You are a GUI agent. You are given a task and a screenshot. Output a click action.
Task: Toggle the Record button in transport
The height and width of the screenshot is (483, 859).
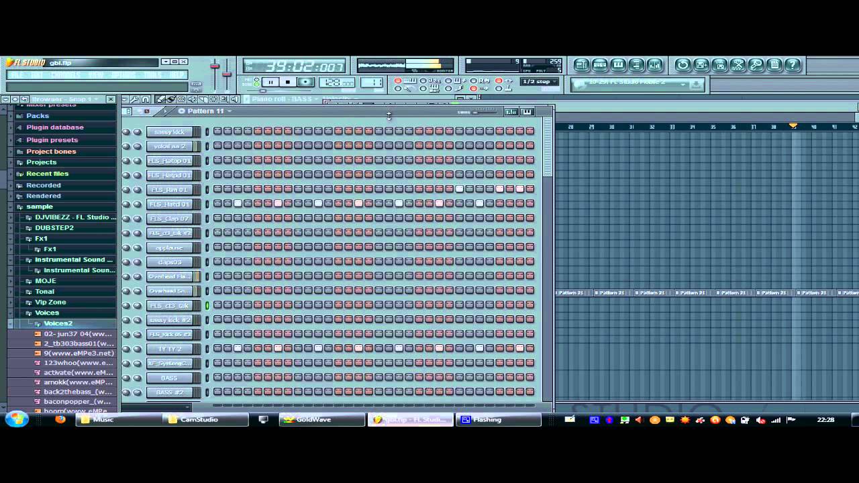click(x=305, y=82)
